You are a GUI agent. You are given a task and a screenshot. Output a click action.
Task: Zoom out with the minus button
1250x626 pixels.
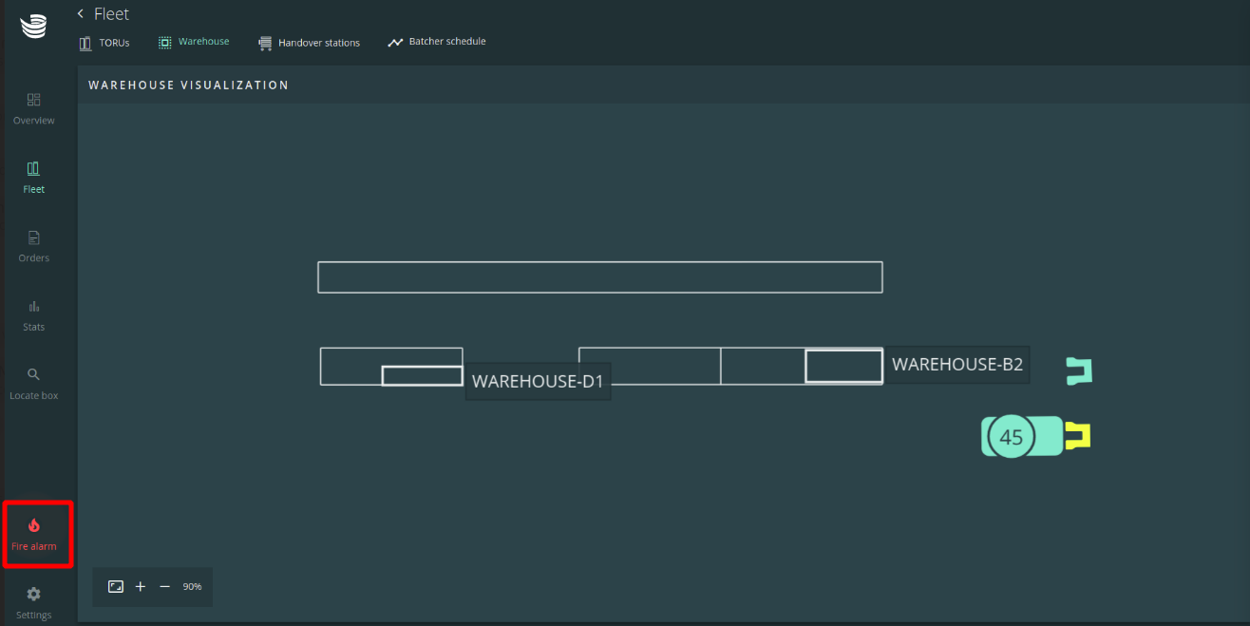tap(164, 587)
